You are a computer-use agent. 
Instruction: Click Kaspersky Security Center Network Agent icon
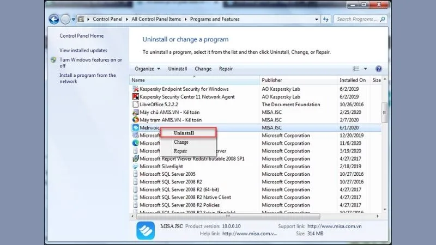pyautogui.click(x=135, y=97)
